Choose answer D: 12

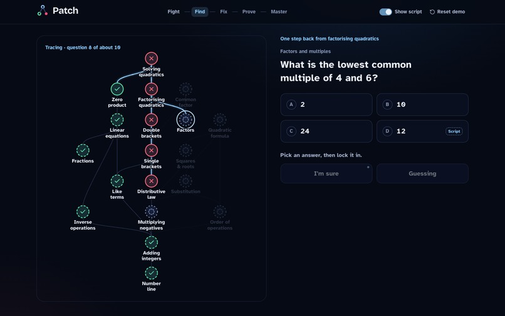tap(422, 131)
